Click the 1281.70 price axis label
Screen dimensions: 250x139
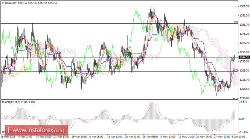(x=244, y=25)
